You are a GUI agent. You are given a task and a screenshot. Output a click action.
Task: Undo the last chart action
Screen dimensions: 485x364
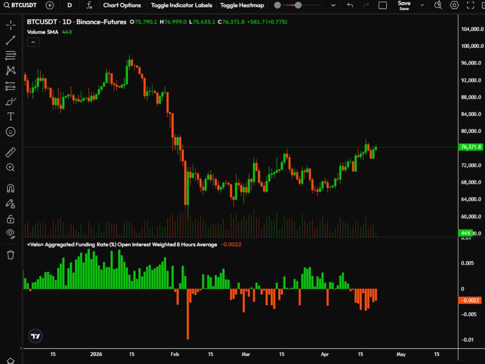pos(350,5)
